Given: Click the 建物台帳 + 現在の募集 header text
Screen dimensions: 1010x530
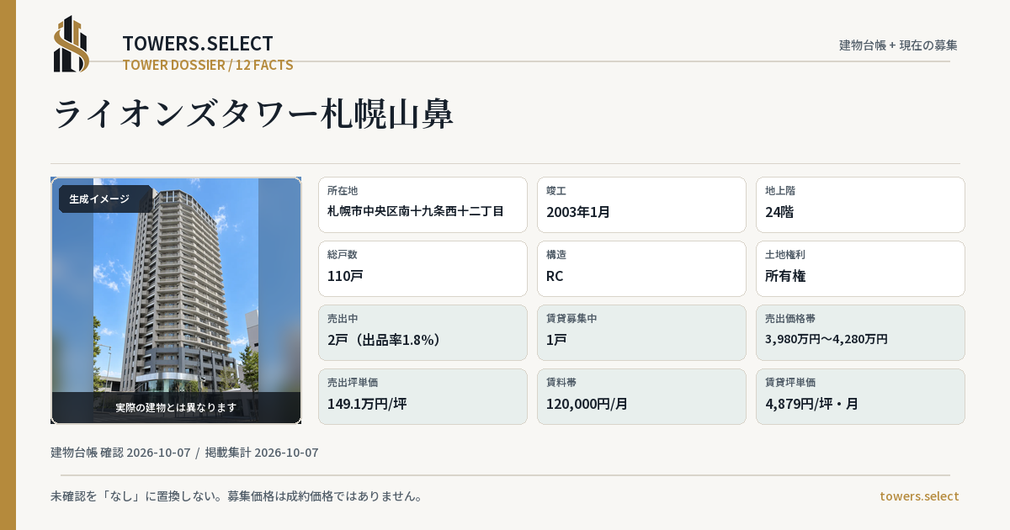Looking at the screenshot, I should pyautogui.click(x=898, y=45).
